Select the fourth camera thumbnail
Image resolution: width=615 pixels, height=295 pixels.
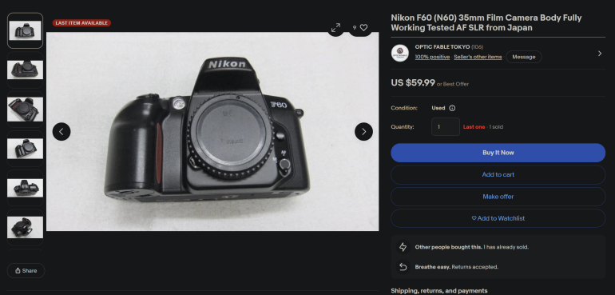[x=25, y=149]
